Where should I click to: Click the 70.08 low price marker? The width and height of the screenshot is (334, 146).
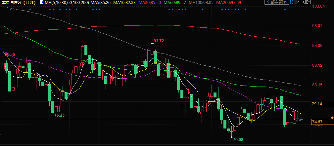tap(238, 140)
